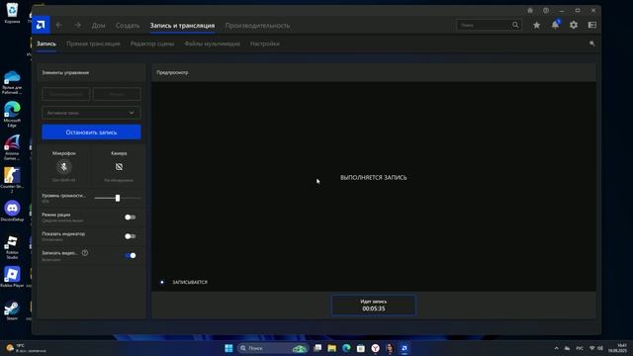
Task: Click Остановить запись button
Action: 91,132
